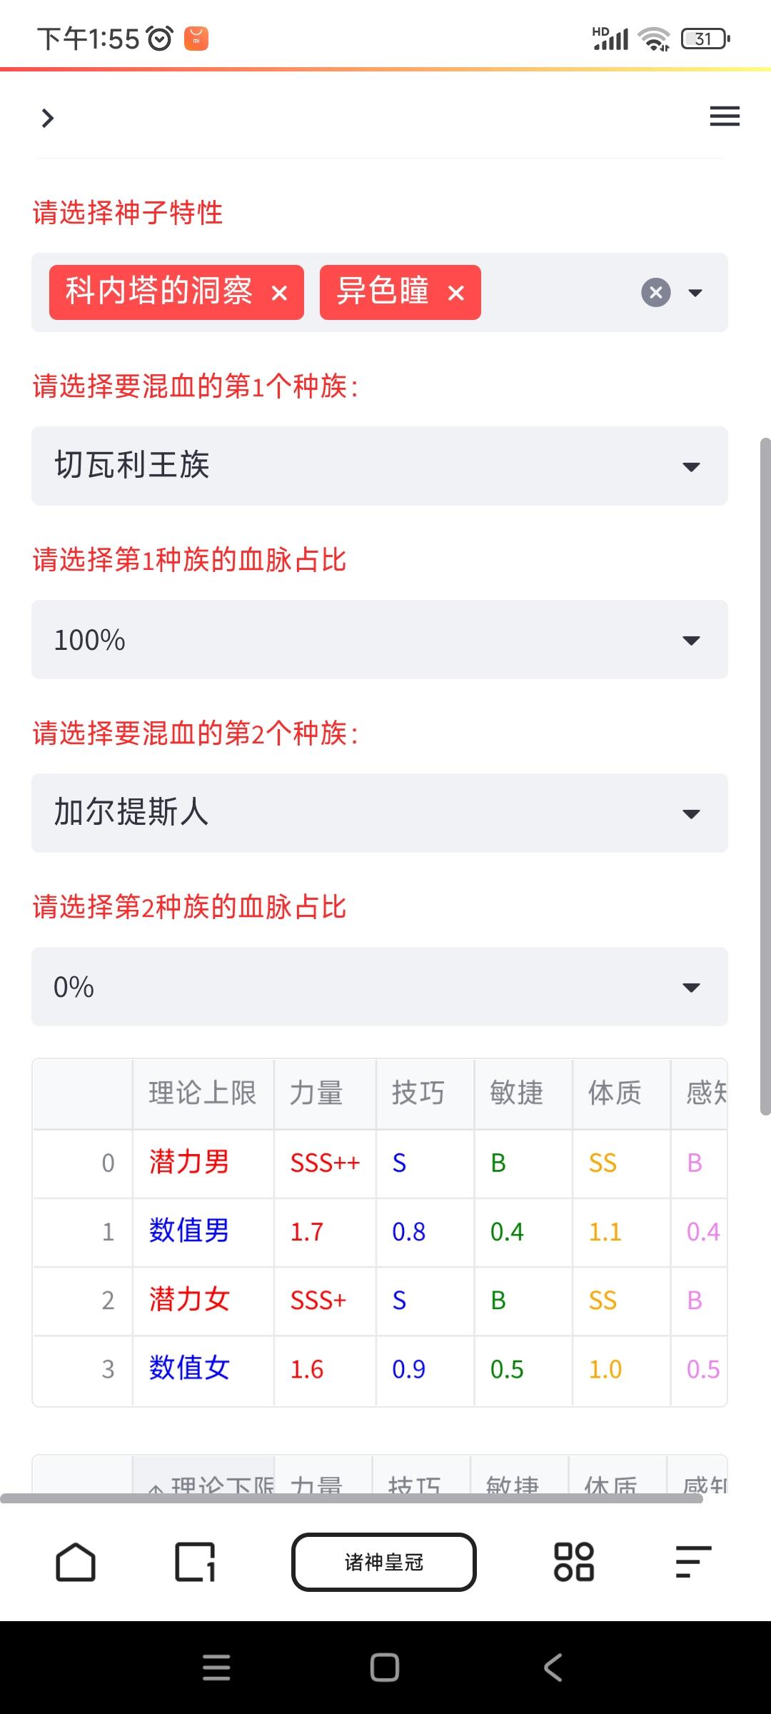Remove the 科内塔的洞察 tag
The height and width of the screenshot is (1714, 771).
click(280, 293)
